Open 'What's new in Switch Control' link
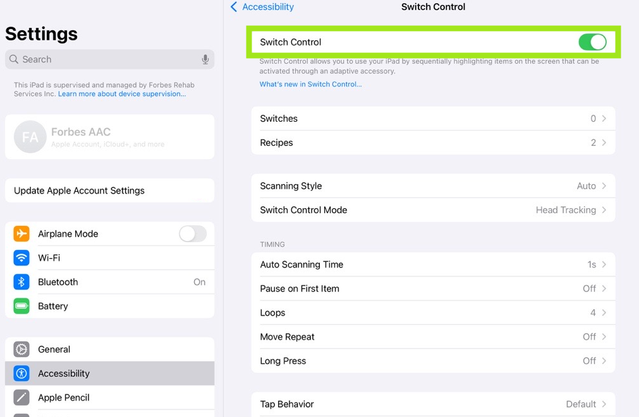639x417 pixels. coord(310,84)
